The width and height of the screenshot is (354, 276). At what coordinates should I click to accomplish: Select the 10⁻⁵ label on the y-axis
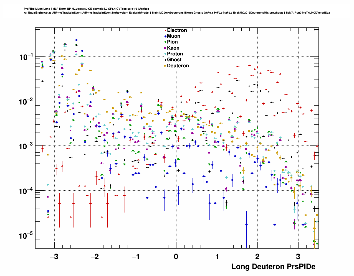(26, 236)
